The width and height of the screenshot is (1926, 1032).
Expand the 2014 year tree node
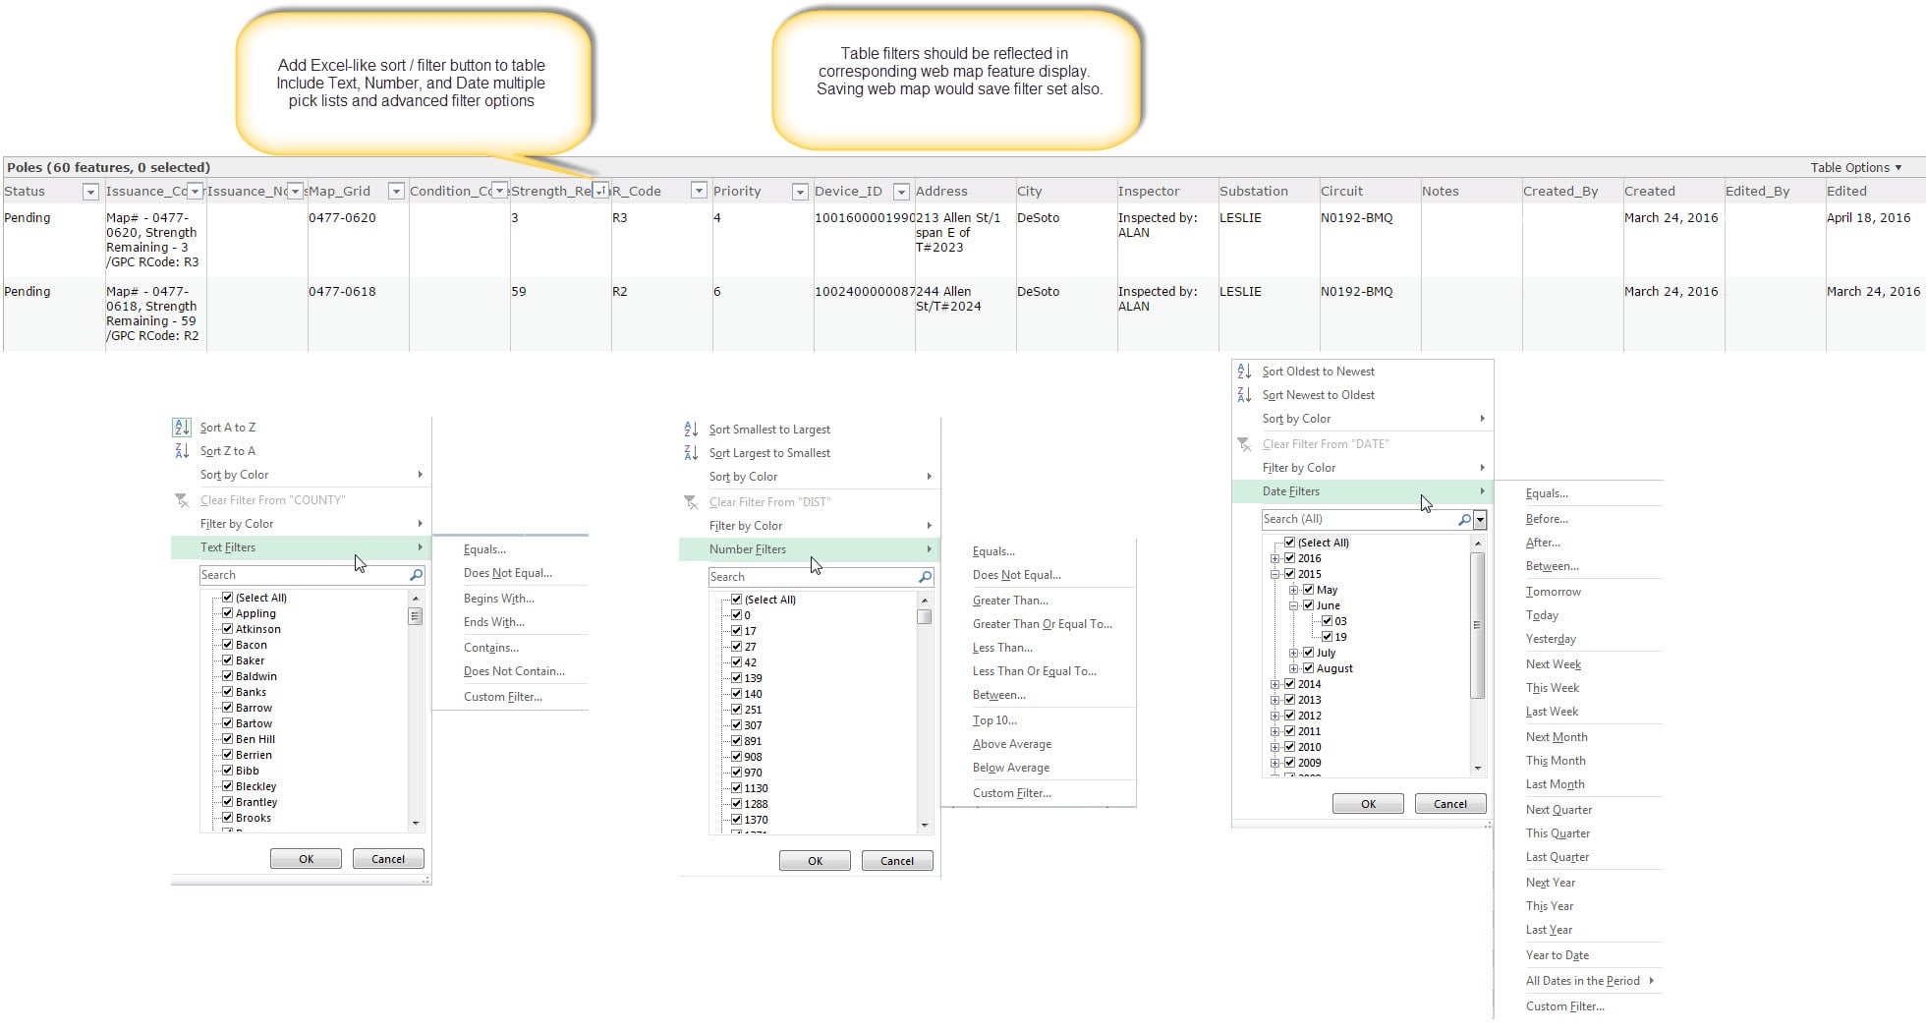tap(1275, 684)
